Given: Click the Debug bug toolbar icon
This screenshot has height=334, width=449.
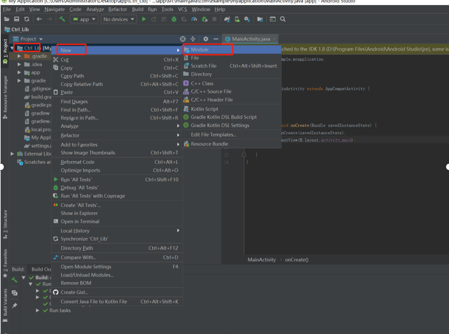Looking at the screenshot, I should click(174, 19).
